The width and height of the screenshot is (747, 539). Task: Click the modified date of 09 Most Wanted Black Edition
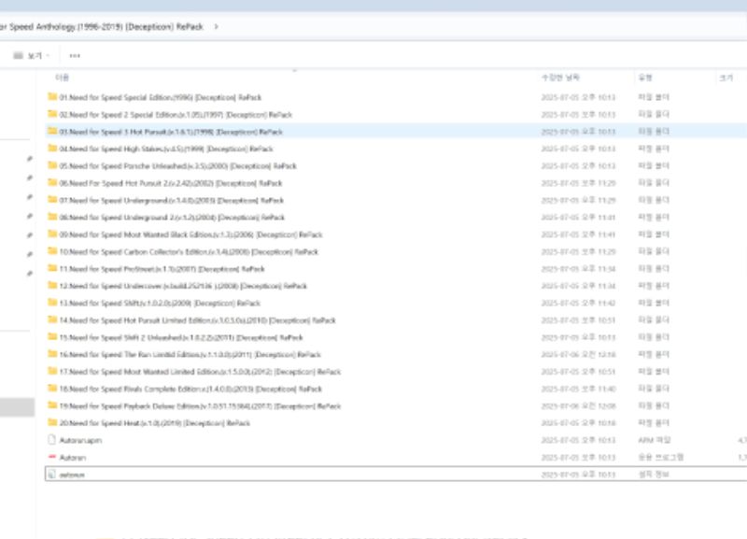click(578, 234)
